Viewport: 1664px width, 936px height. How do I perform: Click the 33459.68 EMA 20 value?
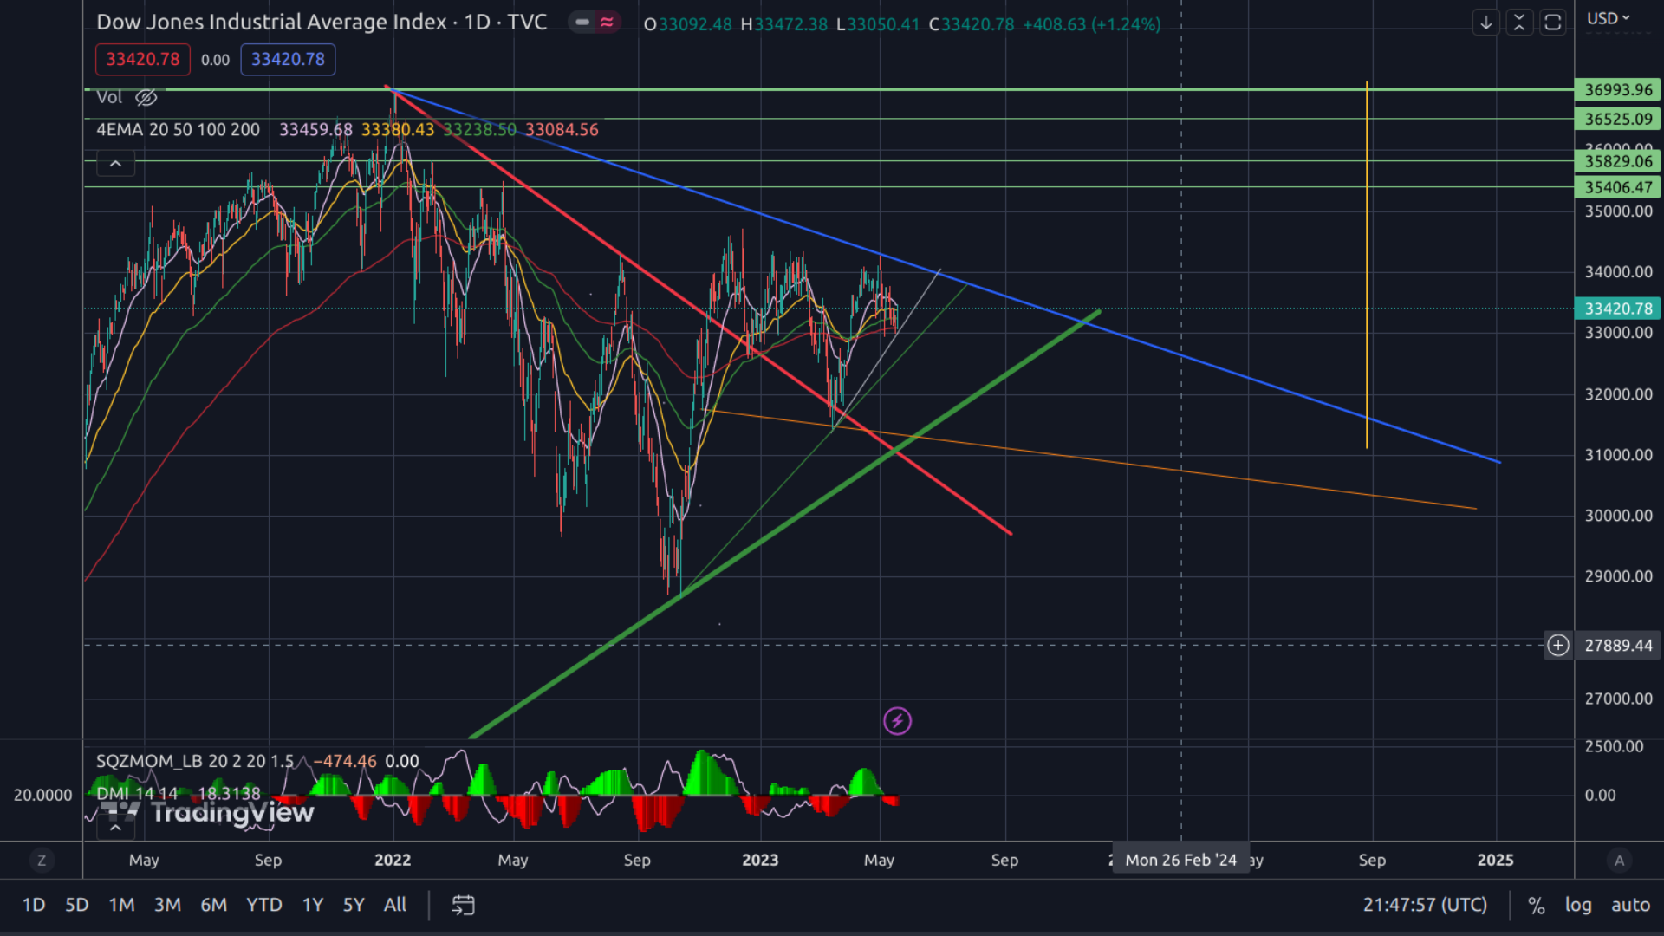[315, 130]
